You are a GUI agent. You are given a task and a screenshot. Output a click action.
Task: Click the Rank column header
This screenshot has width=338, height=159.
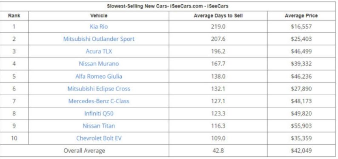click(x=14, y=16)
